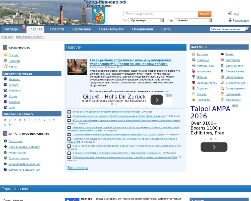The width and height of the screenshot is (251, 201).
Task: Click the sun icon next to Погода
Action: click(5, 55)
